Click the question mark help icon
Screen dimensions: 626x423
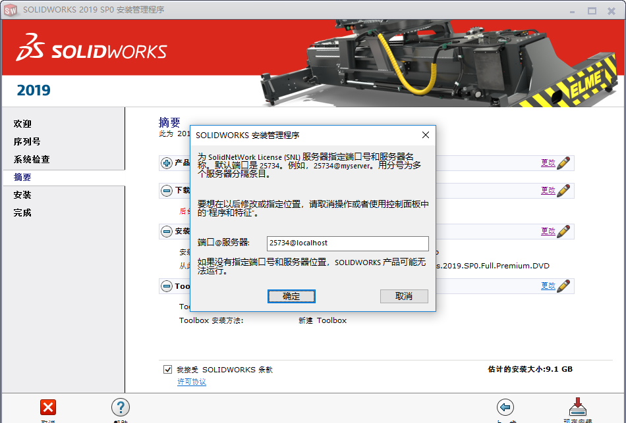pyautogui.click(x=120, y=407)
